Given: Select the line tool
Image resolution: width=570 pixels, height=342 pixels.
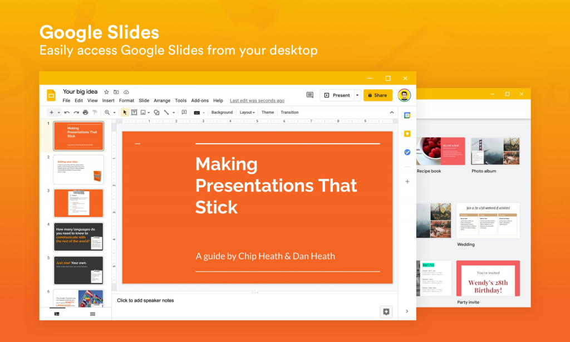Looking at the screenshot, I should [166, 113].
